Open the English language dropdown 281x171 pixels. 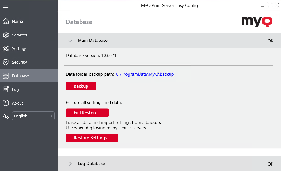coord(33,116)
